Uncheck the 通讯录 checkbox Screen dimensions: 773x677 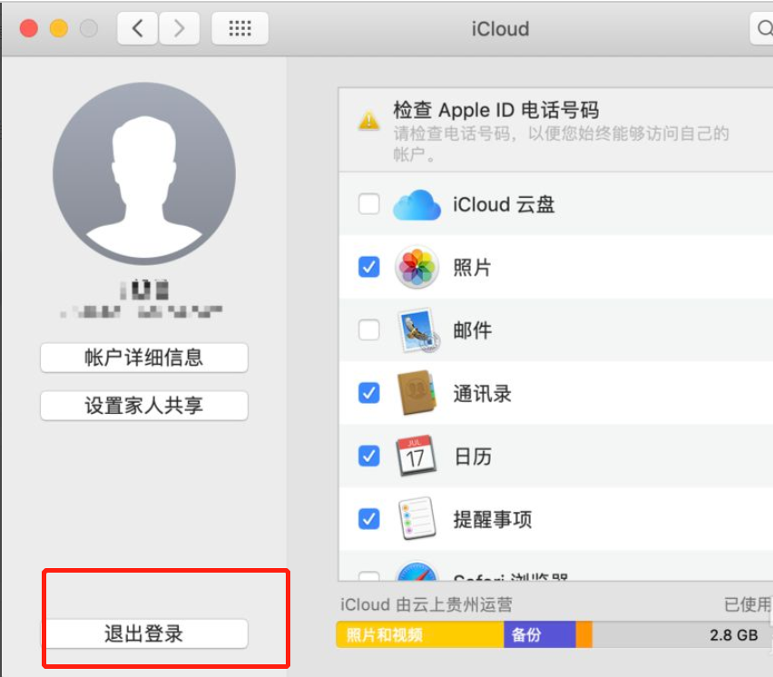(x=368, y=393)
